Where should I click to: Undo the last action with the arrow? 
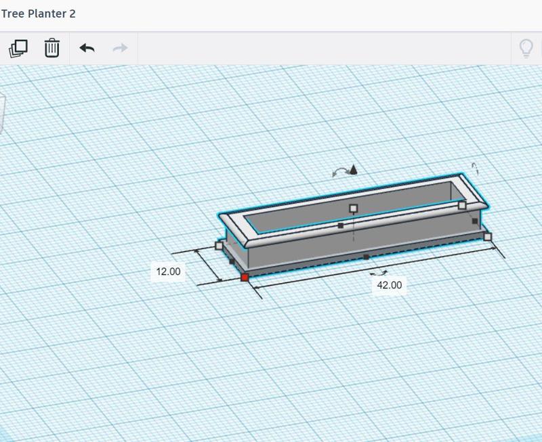click(87, 48)
